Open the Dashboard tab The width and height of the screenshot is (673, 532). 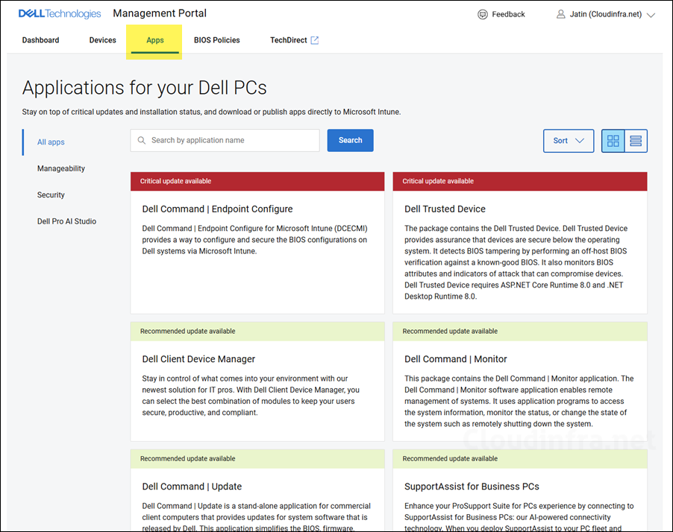tap(40, 40)
